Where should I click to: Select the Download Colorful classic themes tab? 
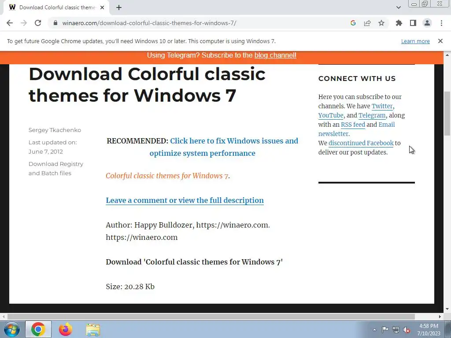pos(56,7)
